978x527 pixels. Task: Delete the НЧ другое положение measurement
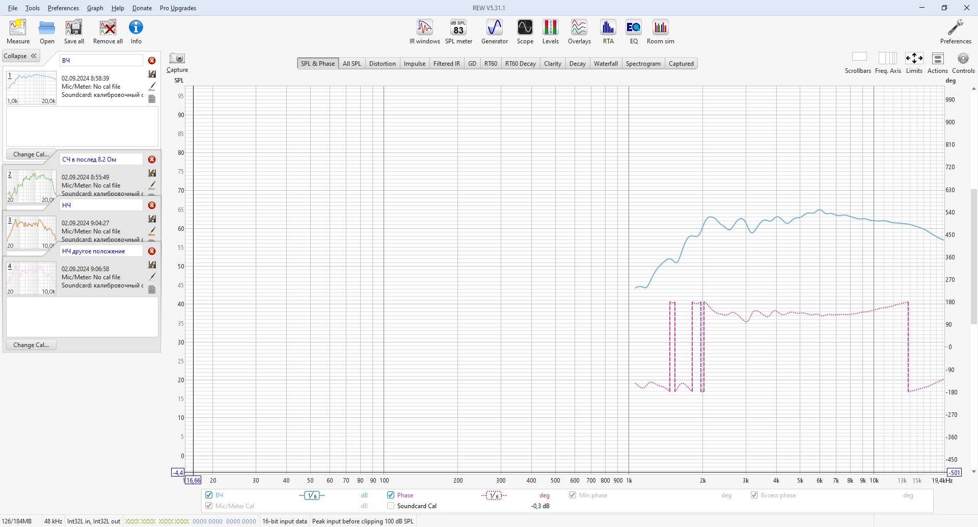pos(152,251)
